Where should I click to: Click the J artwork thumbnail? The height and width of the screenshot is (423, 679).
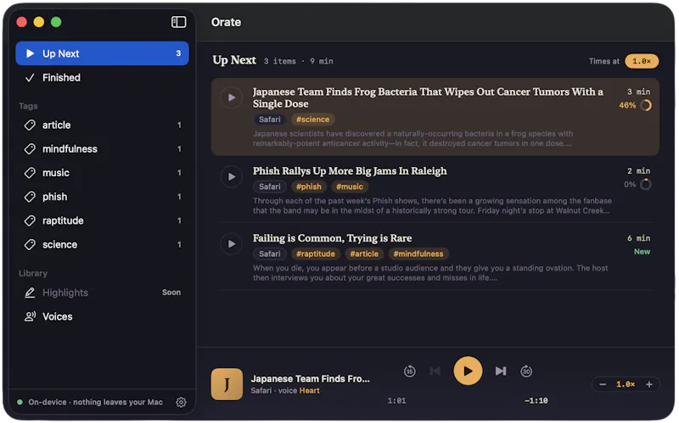(227, 384)
